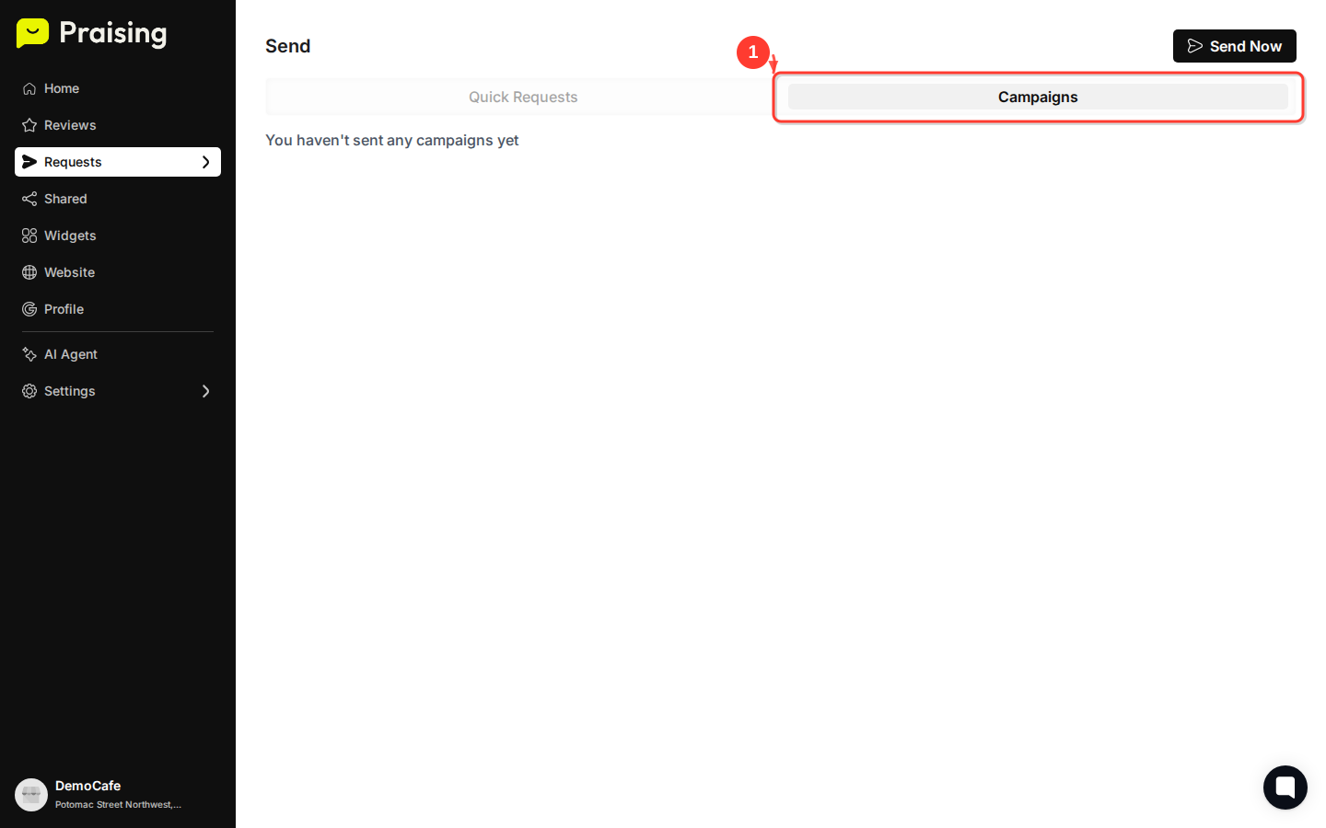Switch to the Quick Requests tab
This screenshot has width=1326, height=828.
(x=522, y=97)
